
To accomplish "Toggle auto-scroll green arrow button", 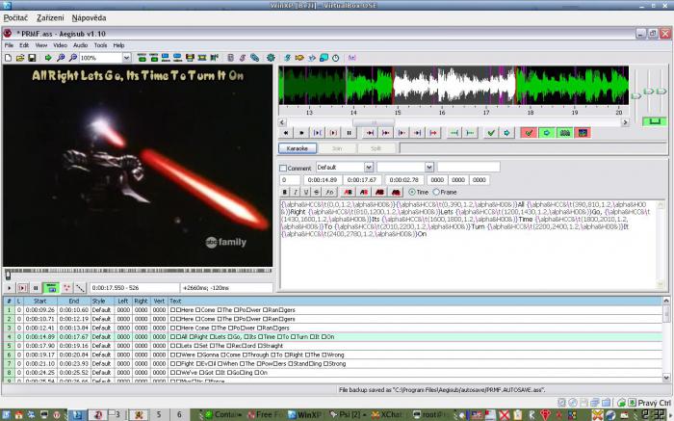I will [x=547, y=133].
